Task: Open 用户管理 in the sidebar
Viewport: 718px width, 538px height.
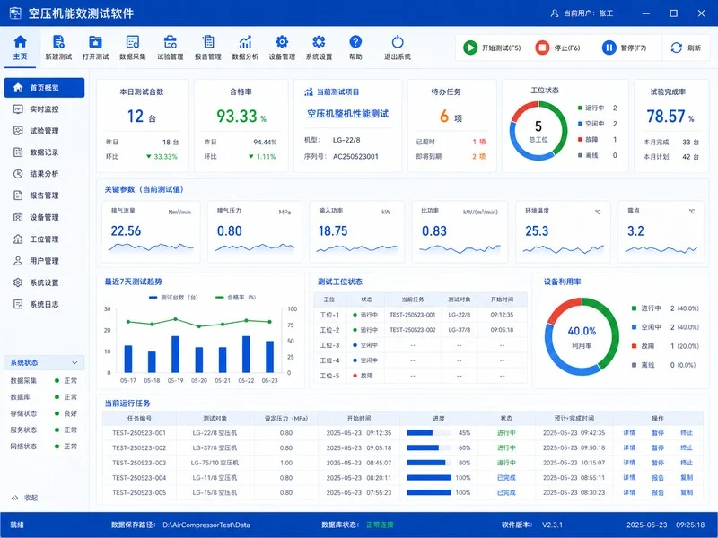Action: coord(44,261)
